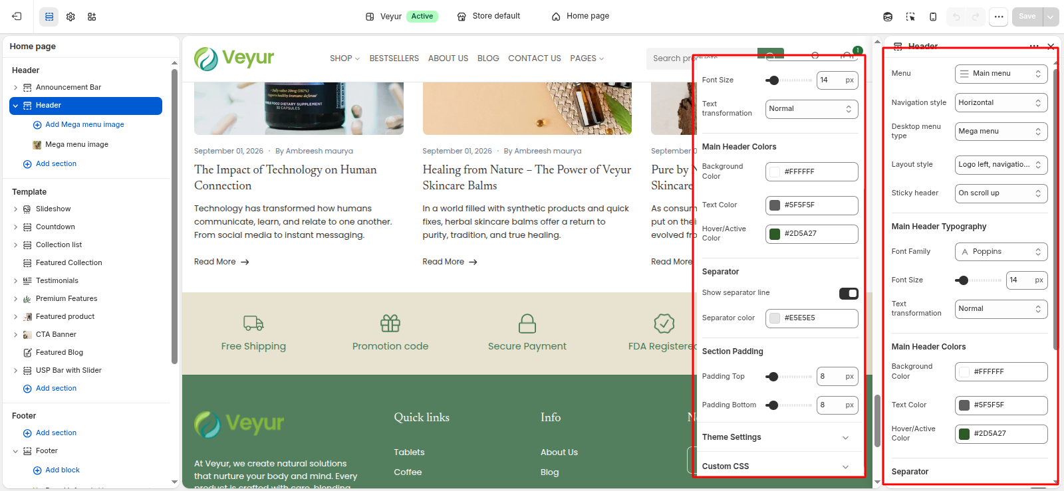Undo the last change
Viewport: 1064px width, 491px height.
[956, 17]
